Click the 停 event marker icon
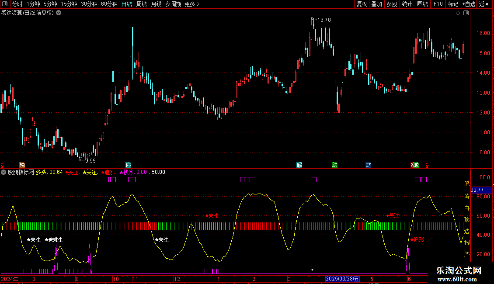This screenshot has width=494, height=284. click(128, 165)
